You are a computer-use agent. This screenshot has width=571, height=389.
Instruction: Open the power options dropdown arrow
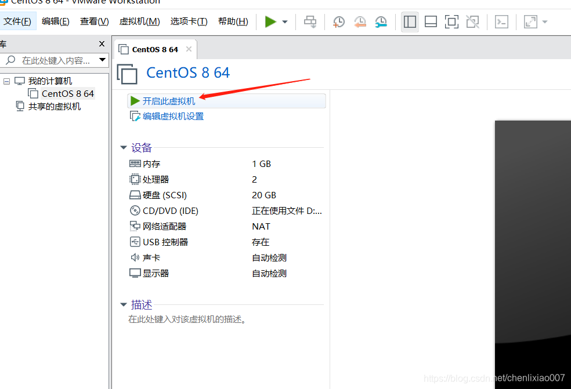tap(285, 22)
